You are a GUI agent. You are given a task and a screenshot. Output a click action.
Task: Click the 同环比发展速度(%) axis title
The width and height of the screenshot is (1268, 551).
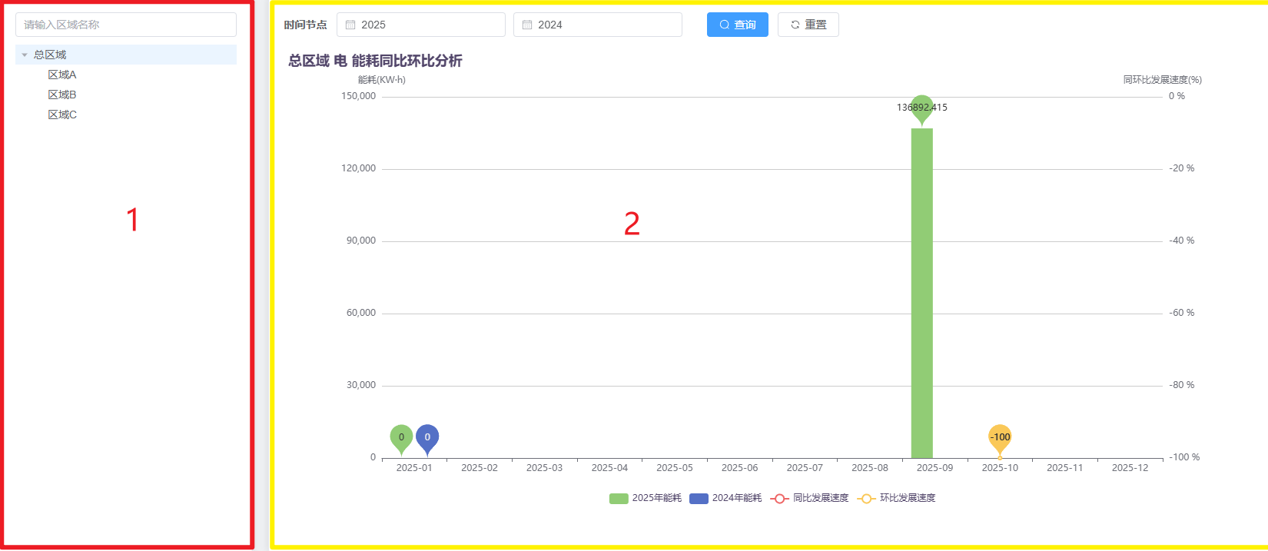(1163, 80)
